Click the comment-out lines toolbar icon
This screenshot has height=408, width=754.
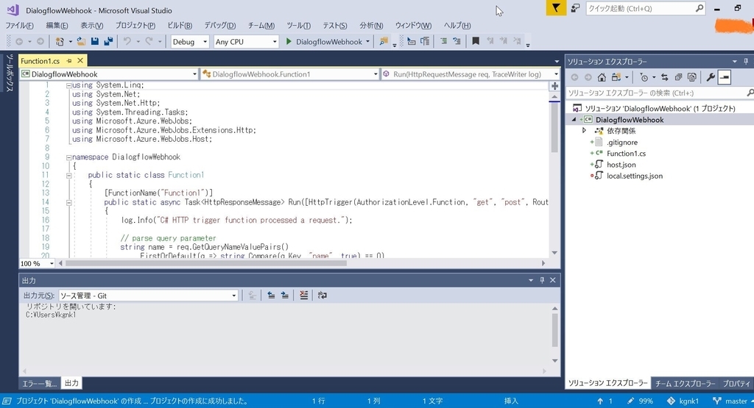(x=444, y=42)
